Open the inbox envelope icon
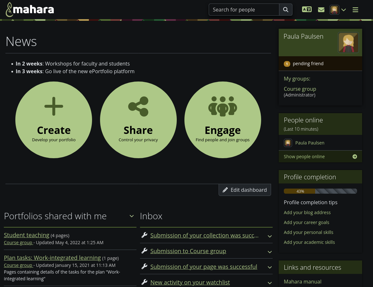This screenshot has width=373, height=287. 321,10
